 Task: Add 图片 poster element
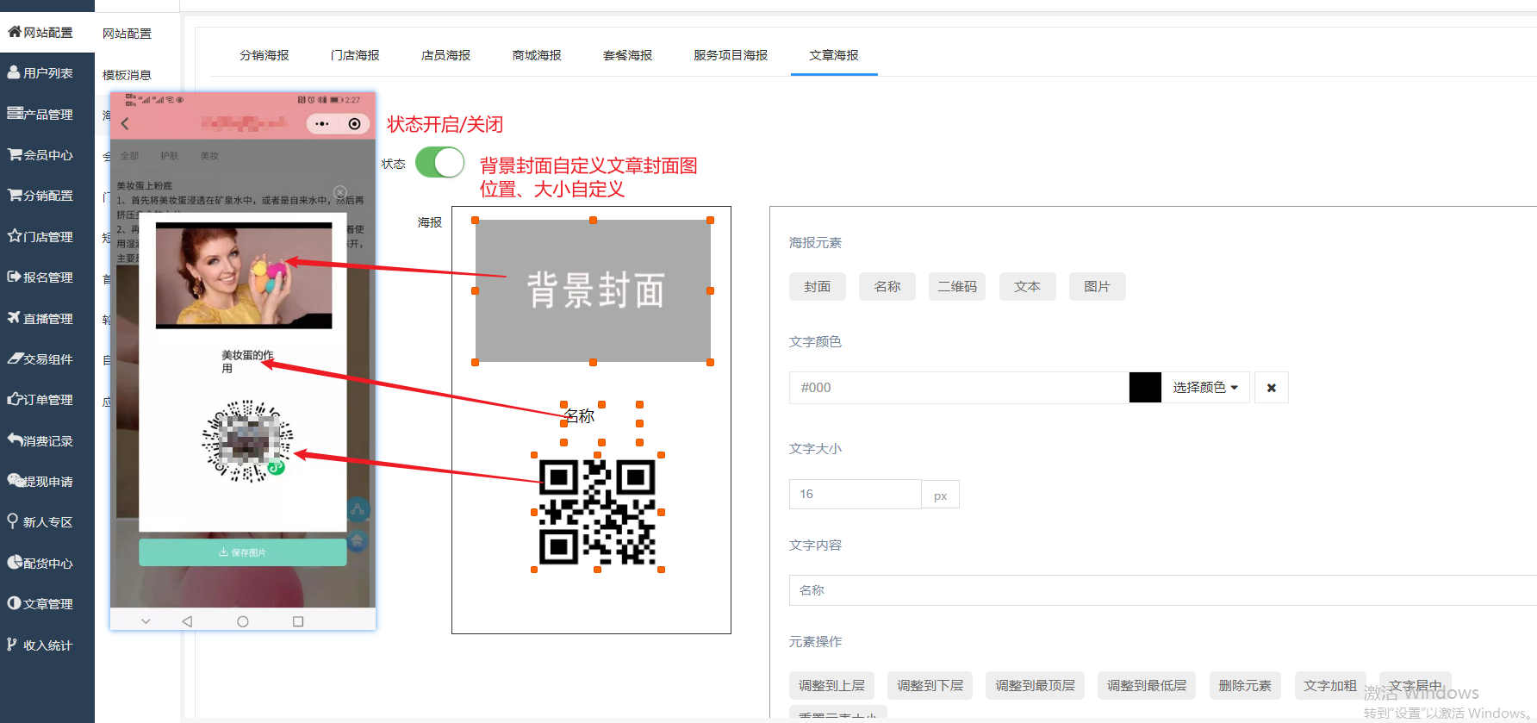1097,287
